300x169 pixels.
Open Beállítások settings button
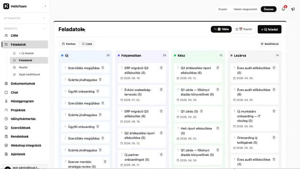tap(270, 44)
